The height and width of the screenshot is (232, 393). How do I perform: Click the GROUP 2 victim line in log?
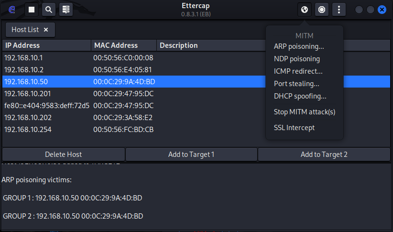[73, 216]
